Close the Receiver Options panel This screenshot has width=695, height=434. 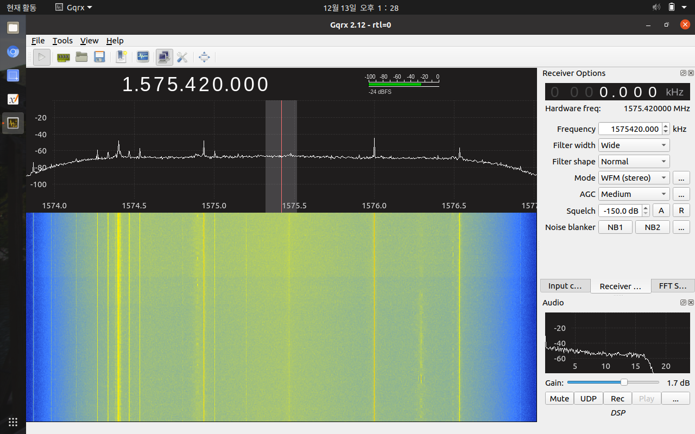click(691, 73)
